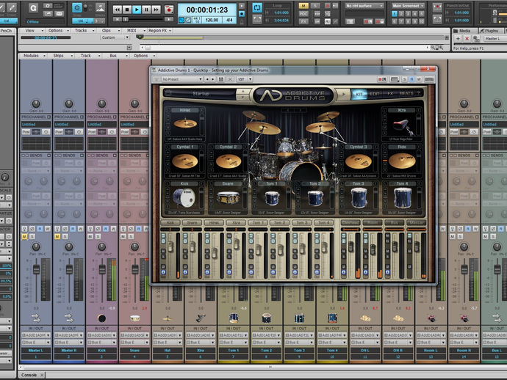Open the Master L strip input dropdown
Screen dimensions: 507x380
pos(36,335)
